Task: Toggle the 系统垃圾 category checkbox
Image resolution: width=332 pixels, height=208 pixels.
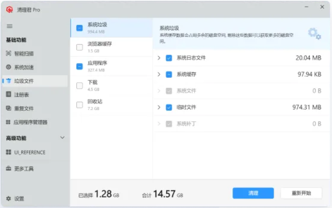Action: (79, 28)
